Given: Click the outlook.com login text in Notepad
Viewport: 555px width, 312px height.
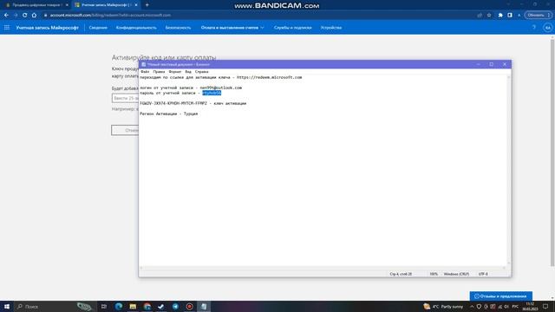Looking at the screenshot, I should [221, 88].
